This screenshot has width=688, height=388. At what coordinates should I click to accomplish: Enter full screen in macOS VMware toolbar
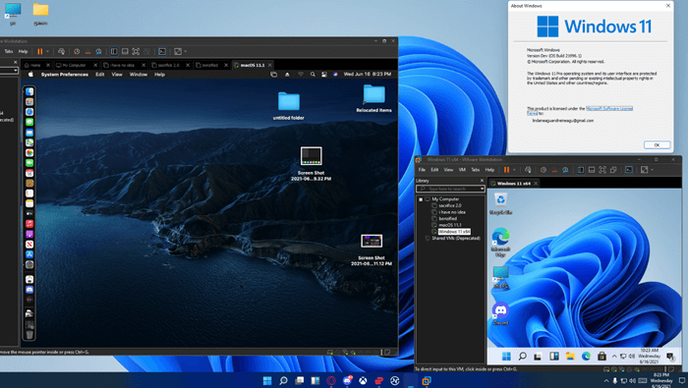tap(136, 51)
